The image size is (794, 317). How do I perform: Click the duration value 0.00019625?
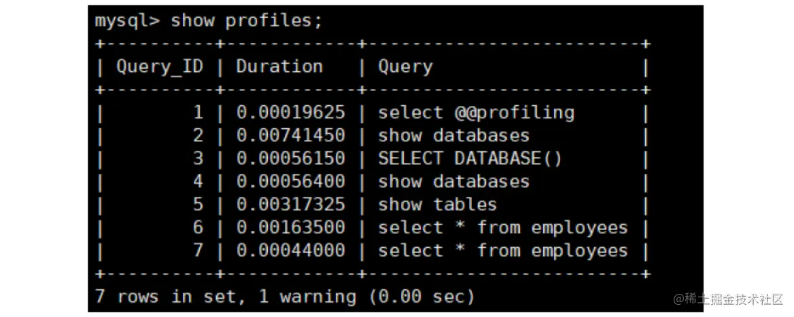(290, 113)
